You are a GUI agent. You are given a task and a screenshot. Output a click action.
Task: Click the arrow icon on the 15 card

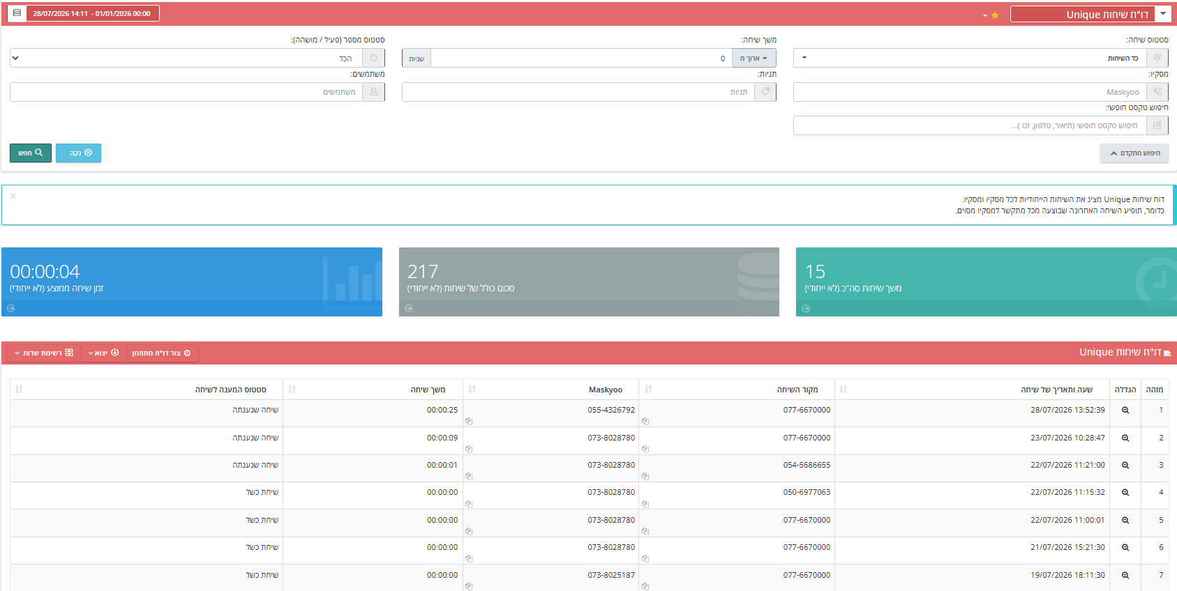(x=806, y=308)
